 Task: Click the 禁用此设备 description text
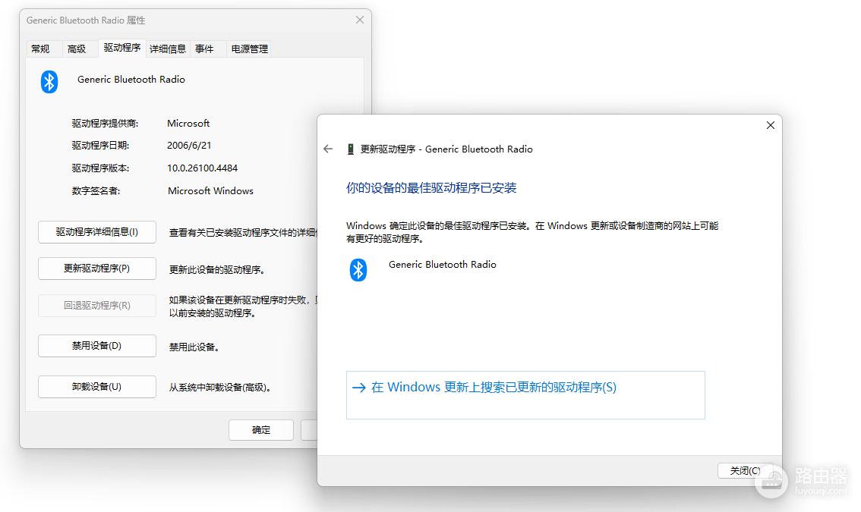(194, 347)
